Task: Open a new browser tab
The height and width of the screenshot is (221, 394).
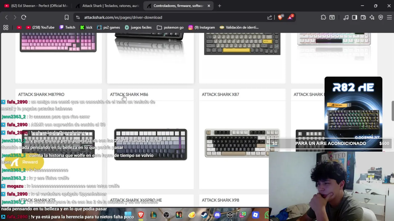Action: point(219,6)
